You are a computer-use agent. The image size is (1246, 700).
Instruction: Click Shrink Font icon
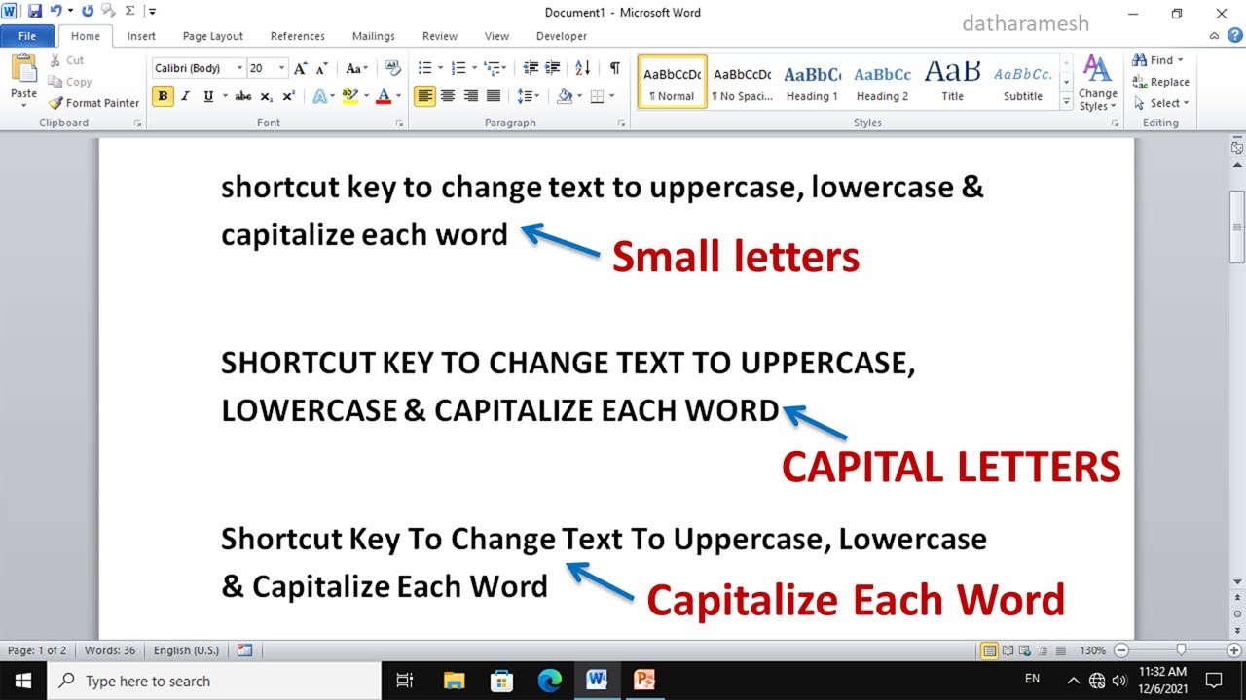tap(321, 68)
